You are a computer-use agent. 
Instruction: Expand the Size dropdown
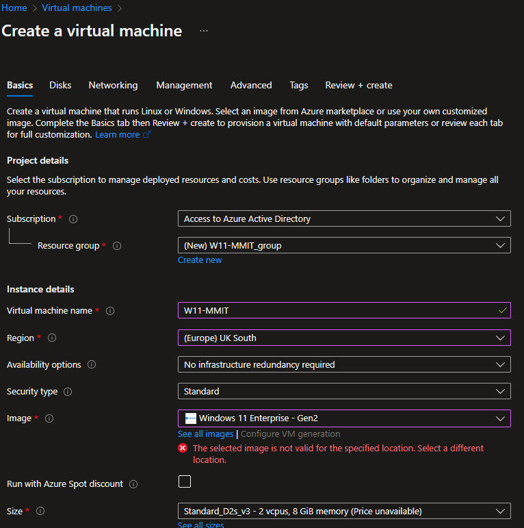click(x=344, y=511)
